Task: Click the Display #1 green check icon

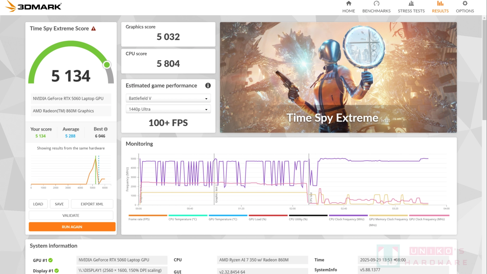Action: [56, 271]
